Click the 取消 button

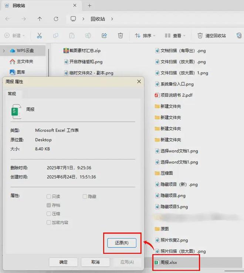click(95, 262)
